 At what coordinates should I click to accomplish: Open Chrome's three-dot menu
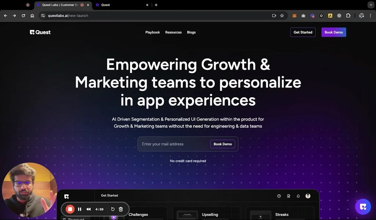click(x=371, y=15)
